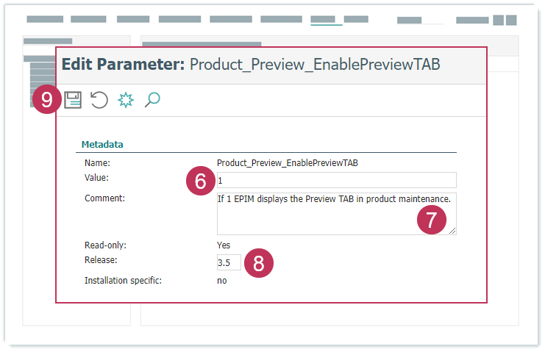The width and height of the screenshot is (545, 352).
Task: Click the Release field showing 3.5
Action: coord(228,262)
